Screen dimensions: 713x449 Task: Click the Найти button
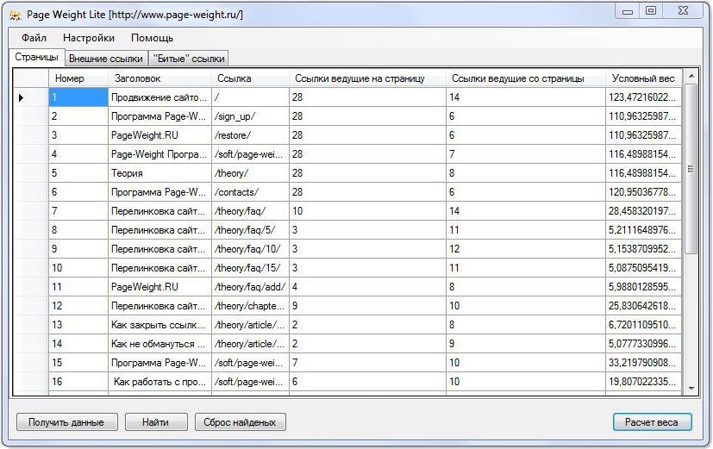coord(156,422)
